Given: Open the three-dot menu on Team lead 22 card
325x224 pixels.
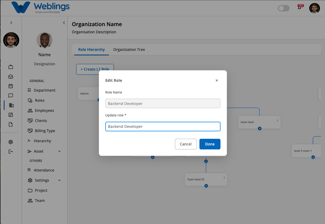Looking at the screenshot, I should click(224, 178).
